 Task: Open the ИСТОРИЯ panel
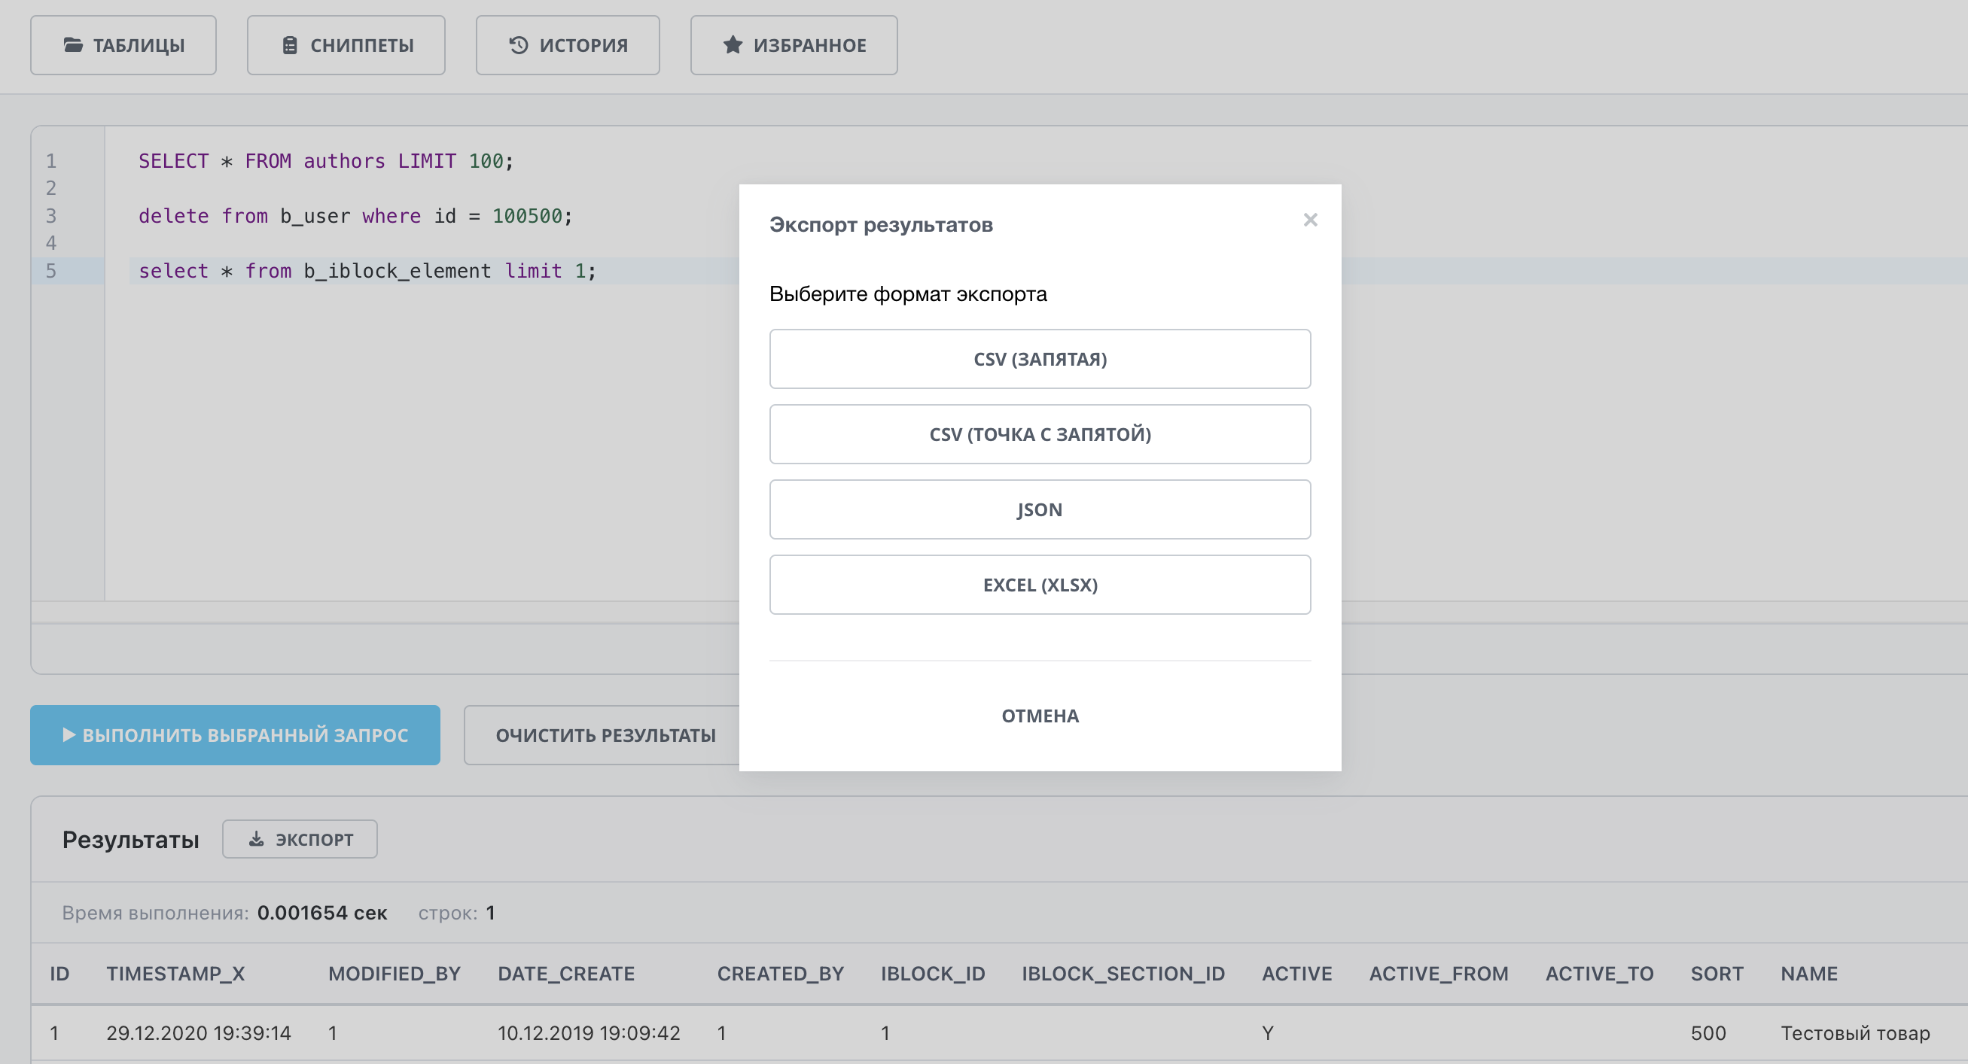tap(568, 45)
